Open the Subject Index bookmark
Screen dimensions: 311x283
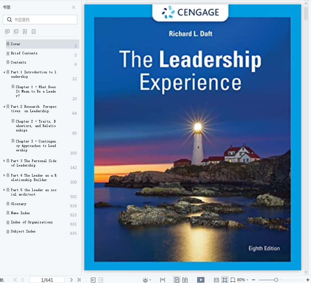pos(23,232)
